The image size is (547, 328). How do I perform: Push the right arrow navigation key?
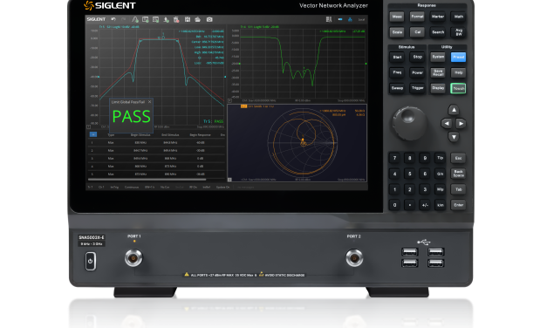tap(461, 124)
